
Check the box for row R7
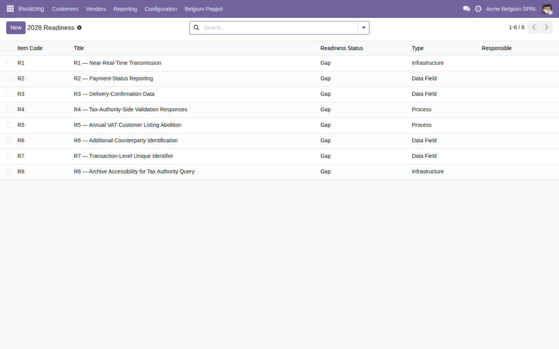pyautogui.click(x=9, y=156)
